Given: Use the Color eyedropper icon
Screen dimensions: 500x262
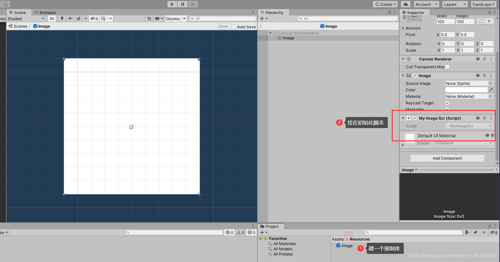Looking at the screenshot, I should [491, 90].
